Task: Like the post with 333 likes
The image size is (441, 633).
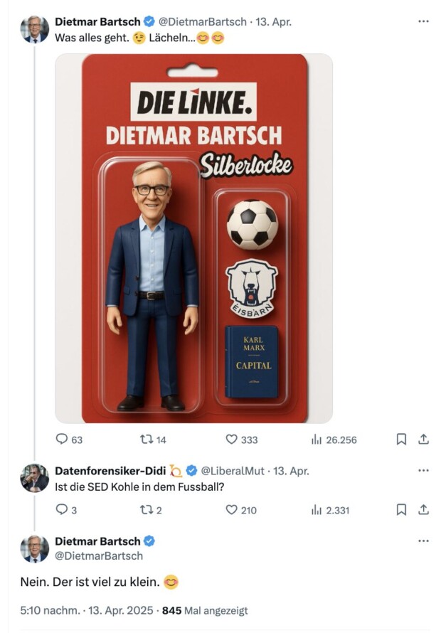Action: click(x=231, y=440)
